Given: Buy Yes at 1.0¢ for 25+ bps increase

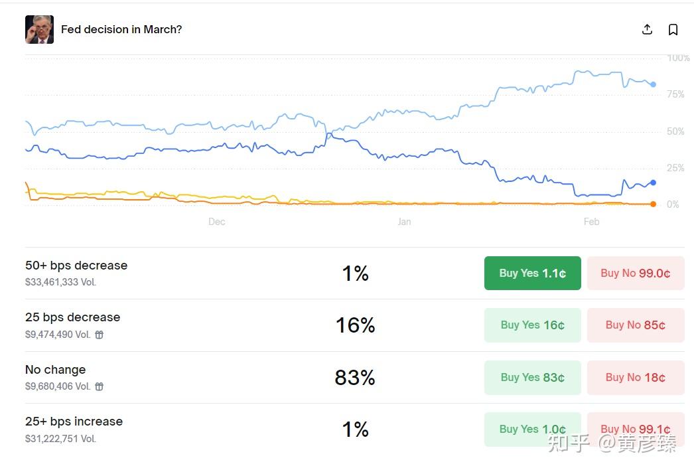Looking at the screenshot, I should tap(532, 429).
